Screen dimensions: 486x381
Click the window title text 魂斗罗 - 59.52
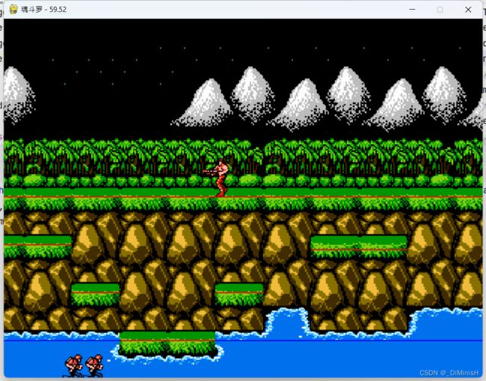pos(43,9)
